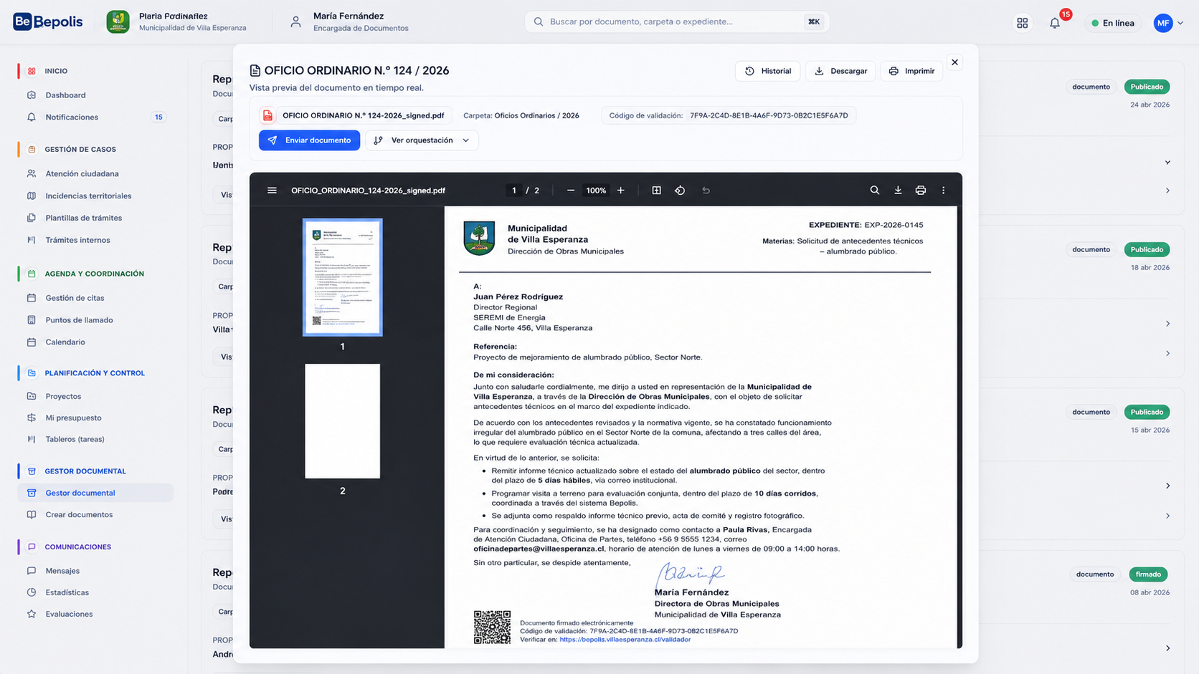Click the Bepolis logo
Screen dimensions: 1199x674
coord(48,22)
